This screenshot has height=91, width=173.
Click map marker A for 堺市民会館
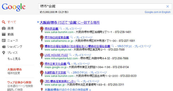41,29
